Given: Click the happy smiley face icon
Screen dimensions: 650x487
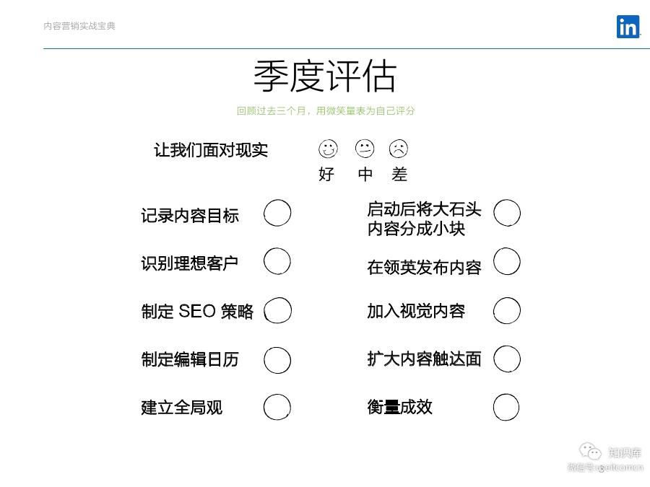Looking at the screenshot, I should tap(328, 149).
